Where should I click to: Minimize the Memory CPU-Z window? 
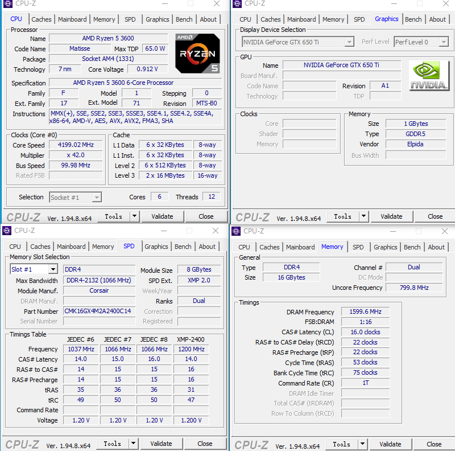[393, 231]
